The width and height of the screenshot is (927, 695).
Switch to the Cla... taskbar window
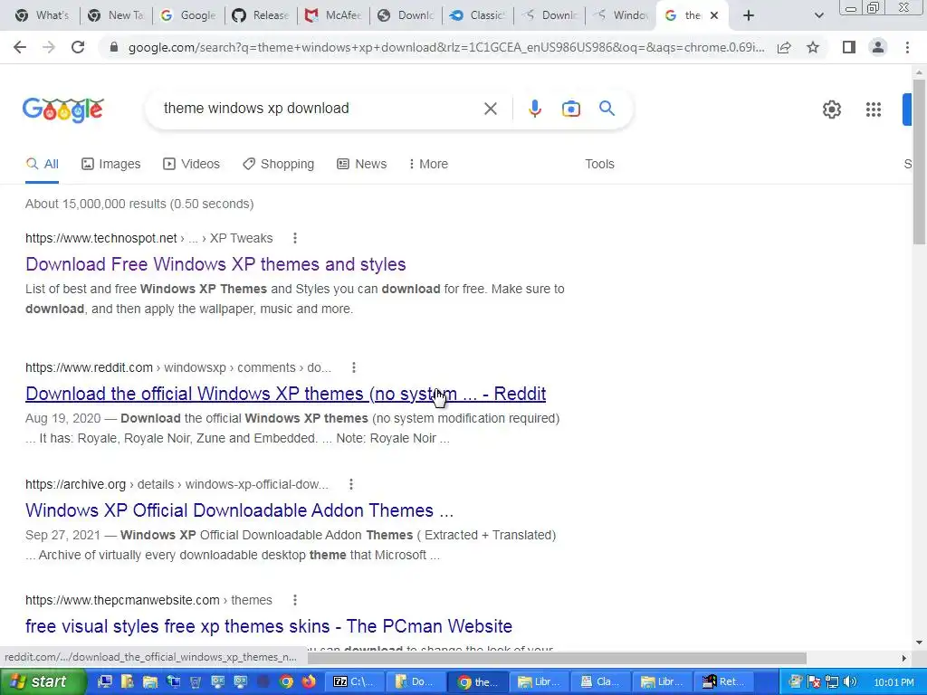coord(600,682)
